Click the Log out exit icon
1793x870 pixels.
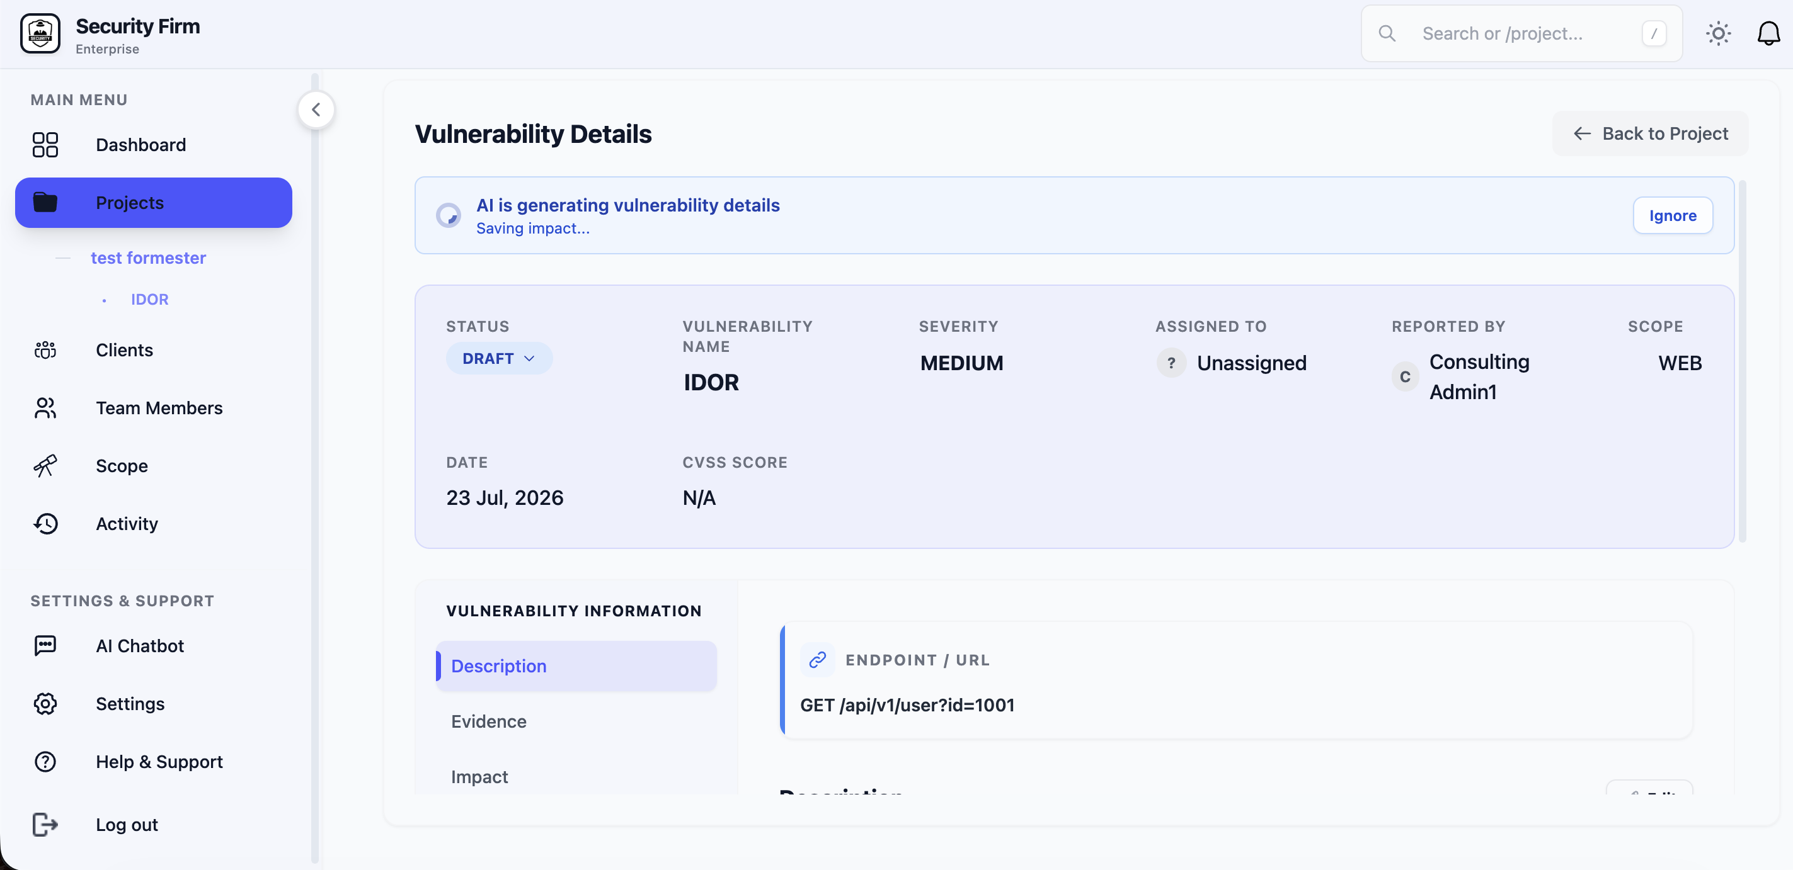click(45, 824)
